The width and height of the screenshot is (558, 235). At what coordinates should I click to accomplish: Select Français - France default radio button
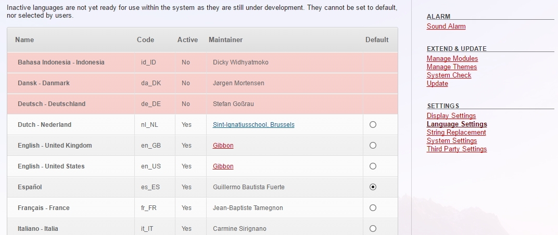tap(373, 208)
